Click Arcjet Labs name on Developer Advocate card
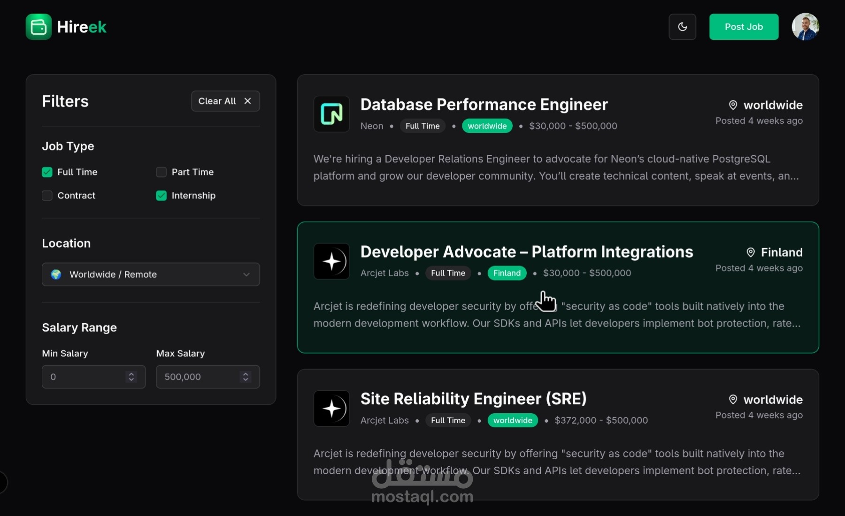845x516 pixels. click(x=384, y=273)
